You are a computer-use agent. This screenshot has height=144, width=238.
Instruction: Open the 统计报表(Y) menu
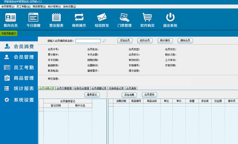tap(54, 7)
